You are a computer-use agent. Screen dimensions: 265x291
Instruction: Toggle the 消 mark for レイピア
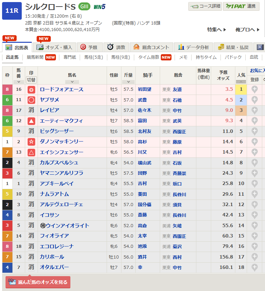click(x=31, y=110)
